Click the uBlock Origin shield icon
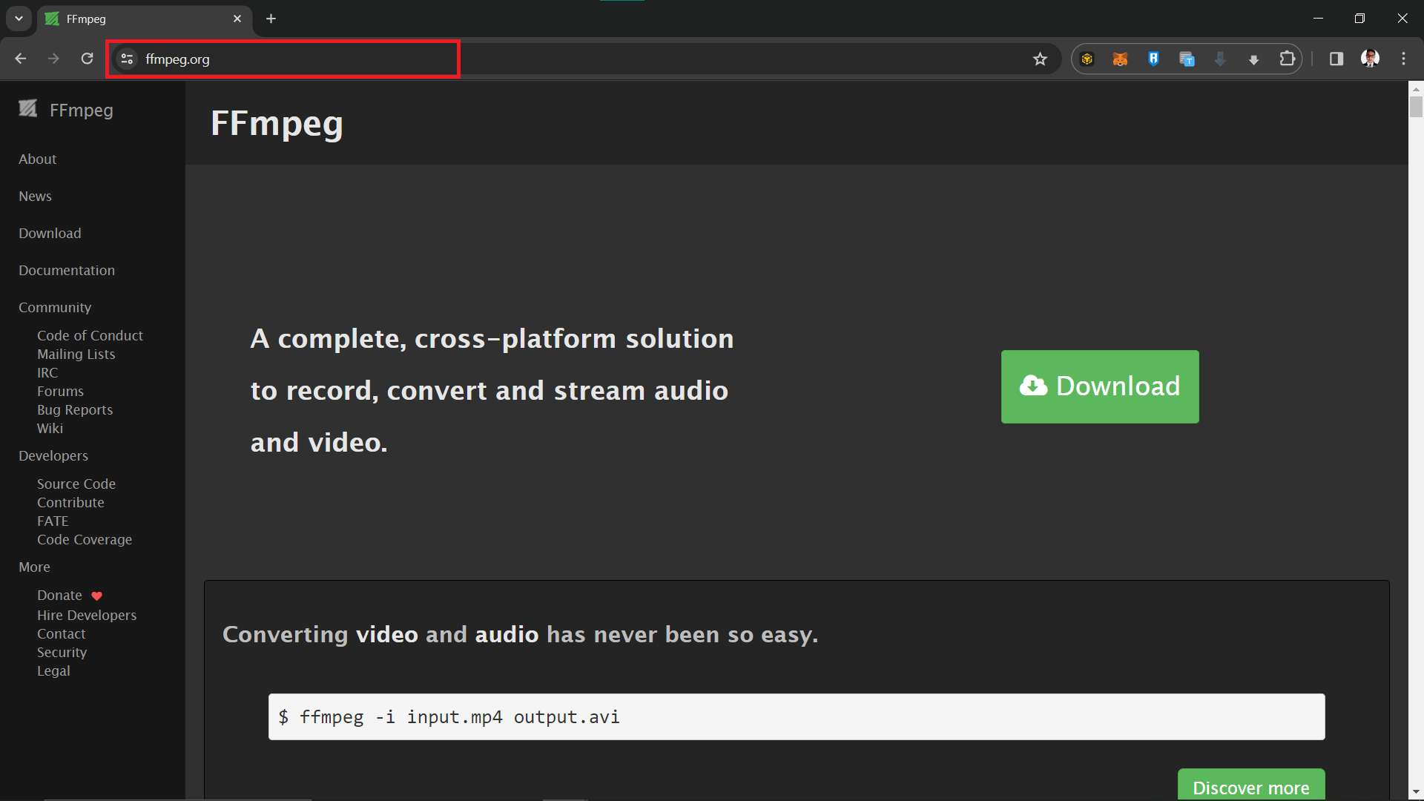This screenshot has height=801, width=1424. 1153,59
